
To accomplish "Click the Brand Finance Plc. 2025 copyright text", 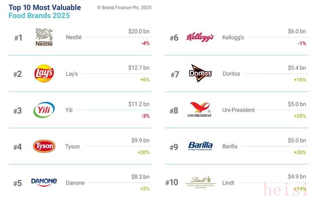I will 124,7.
